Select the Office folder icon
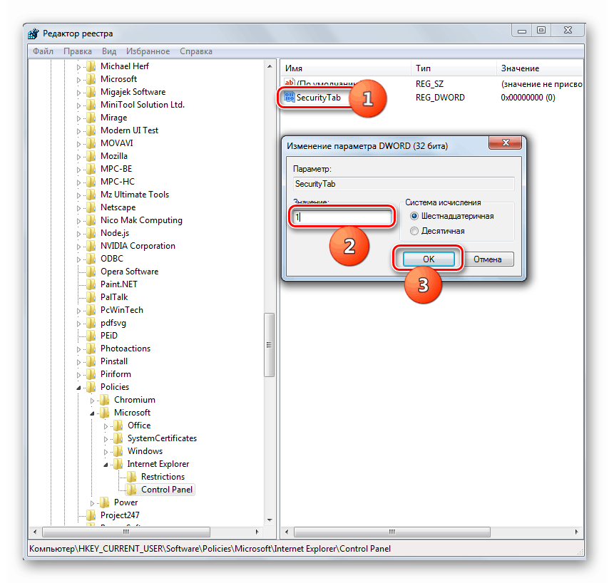Image resolution: width=609 pixels, height=583 pixels. pyautogui.click(x=118, y=425)
